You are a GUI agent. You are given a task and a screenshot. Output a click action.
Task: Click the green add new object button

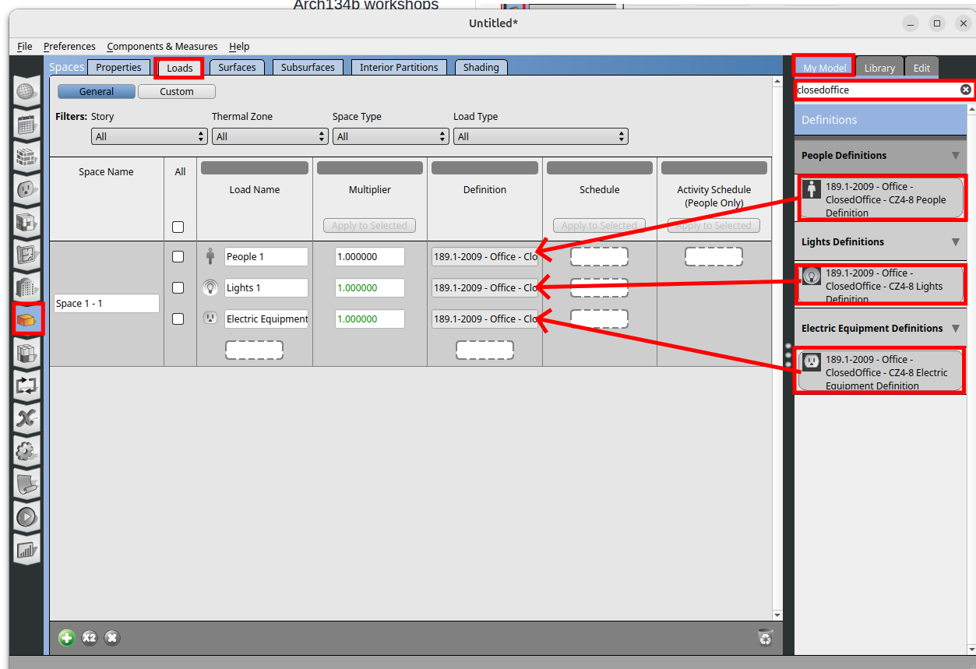[67, 638]
